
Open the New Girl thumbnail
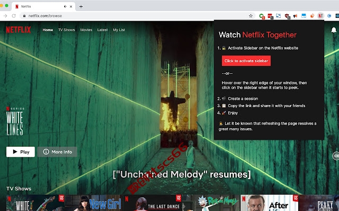point(94,203)
